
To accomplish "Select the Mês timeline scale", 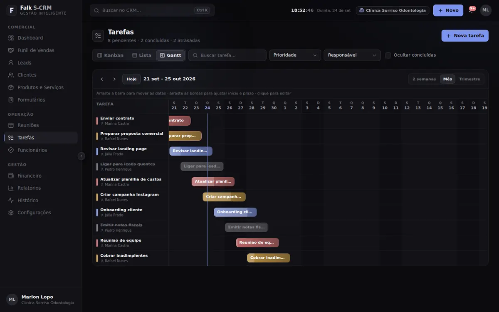I will [x=447, y=79].
